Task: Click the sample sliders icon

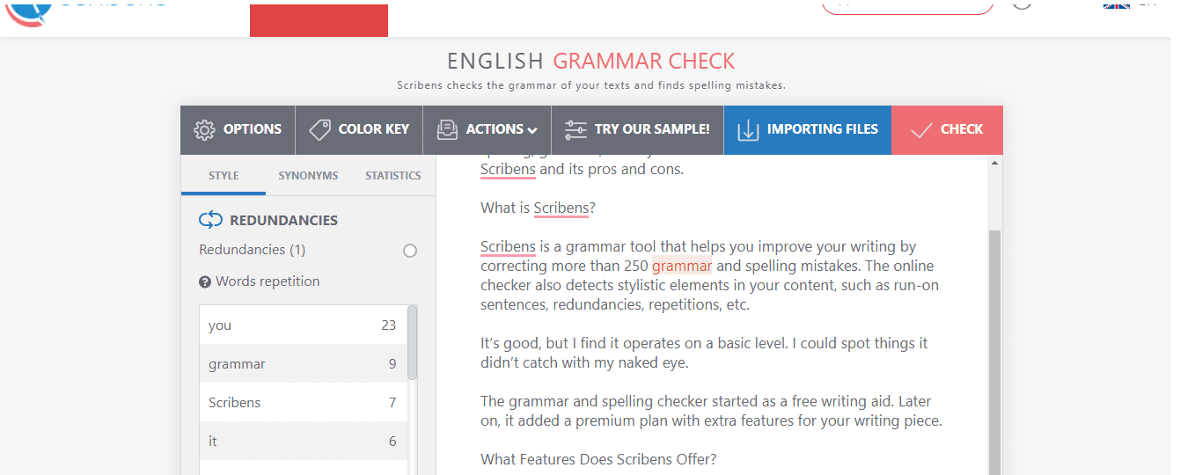Action: tap(575, 129)
